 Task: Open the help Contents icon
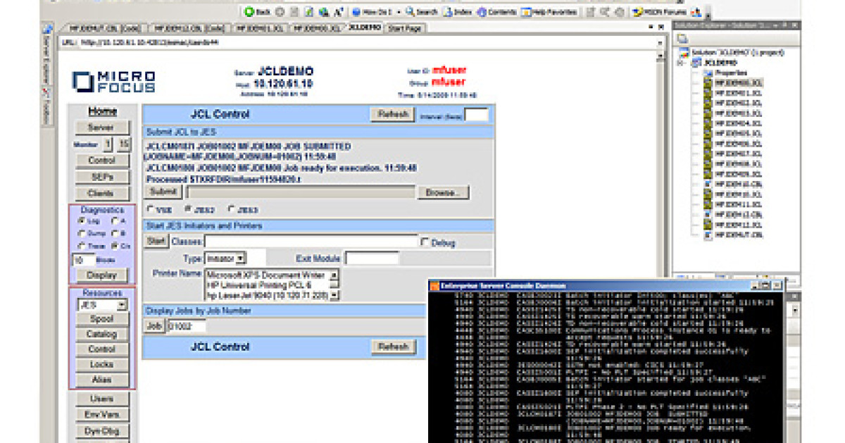pos(482,12)
